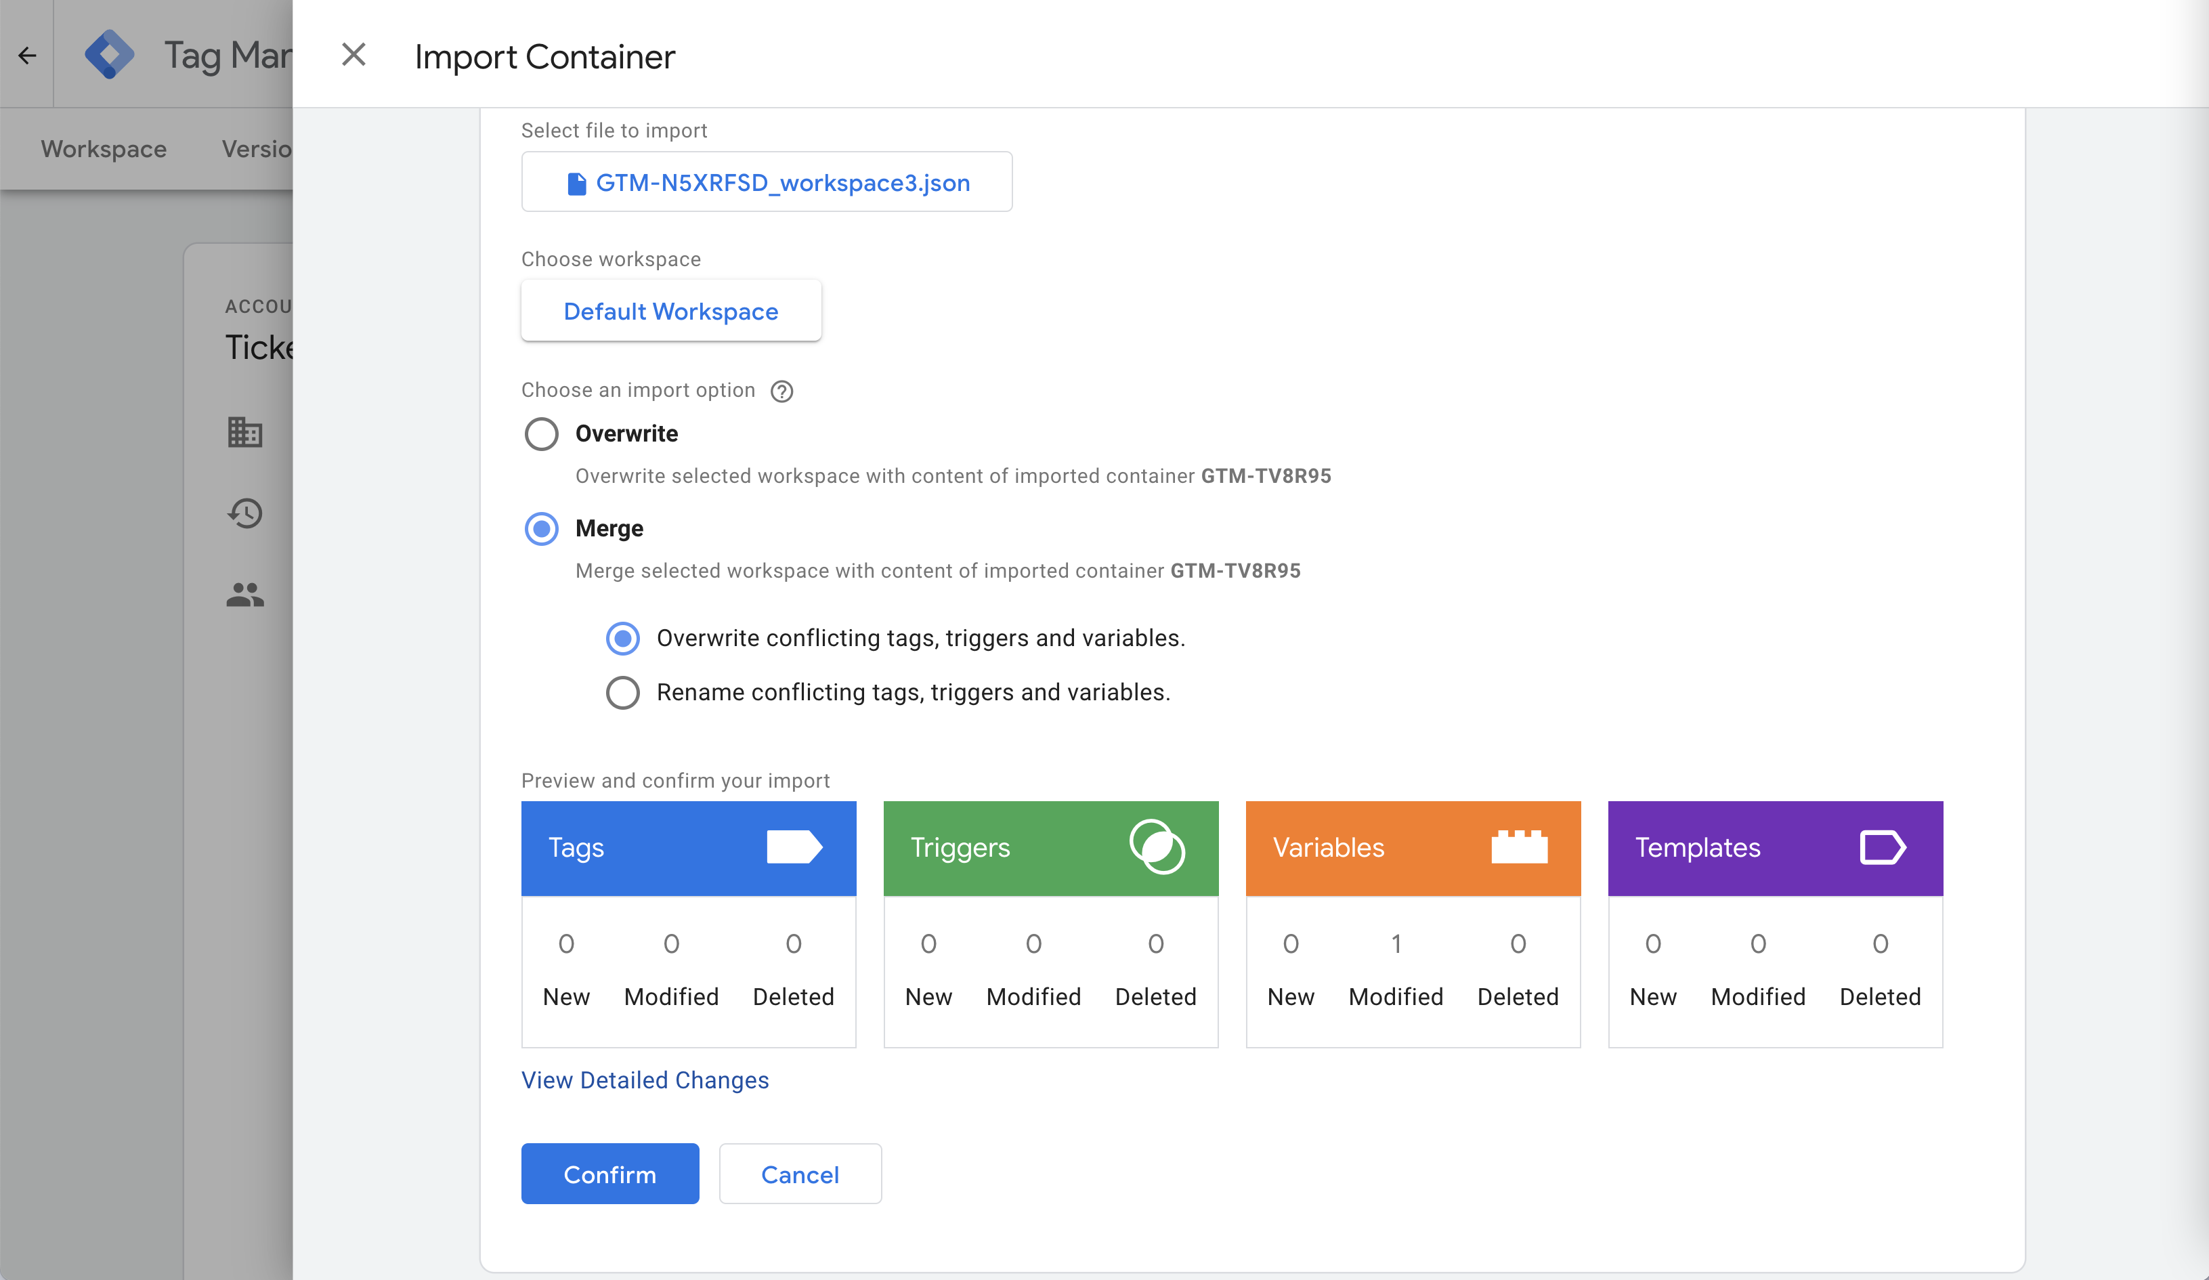
Task: Choose Rename conflicting tags, triggers and variables
Action: 622,693
